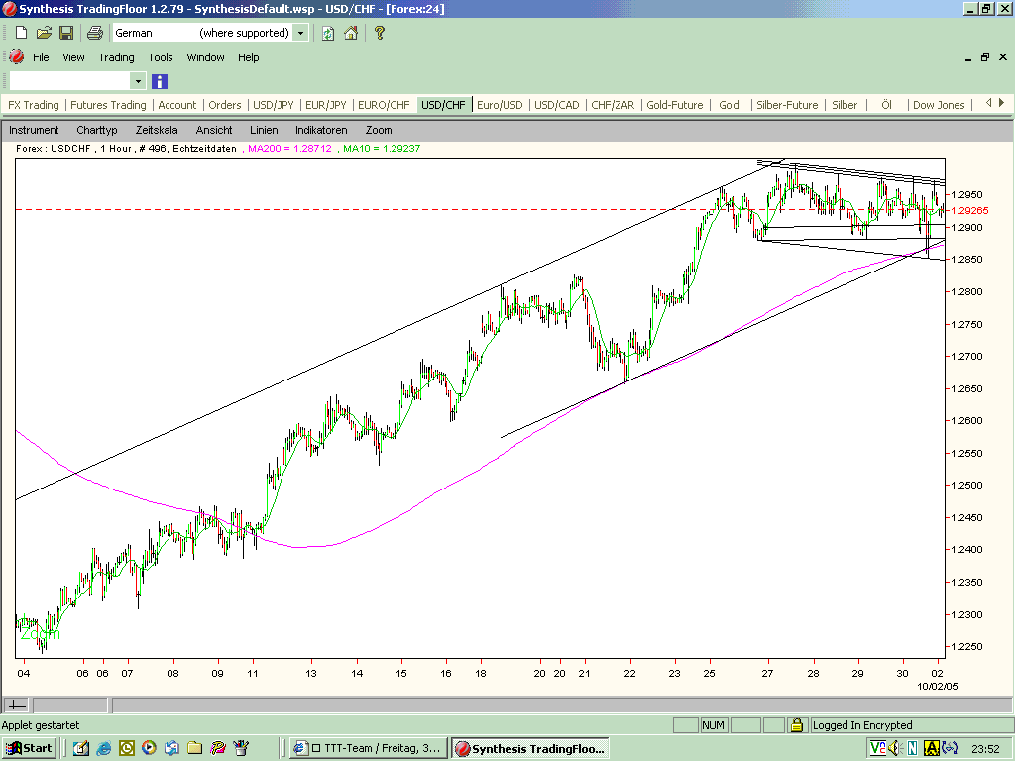Open the View menu
The image size is (1015, 761).
73,57
